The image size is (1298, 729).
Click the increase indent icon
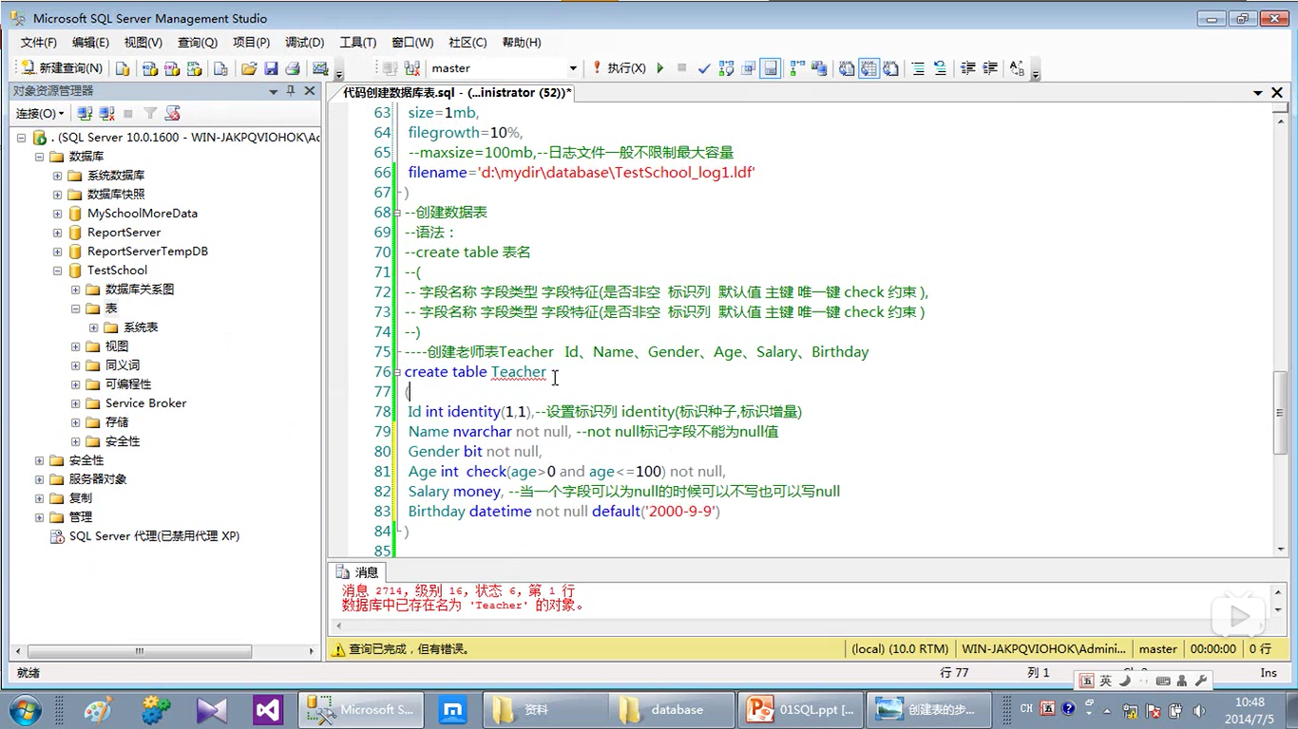[x=990, y=68]
